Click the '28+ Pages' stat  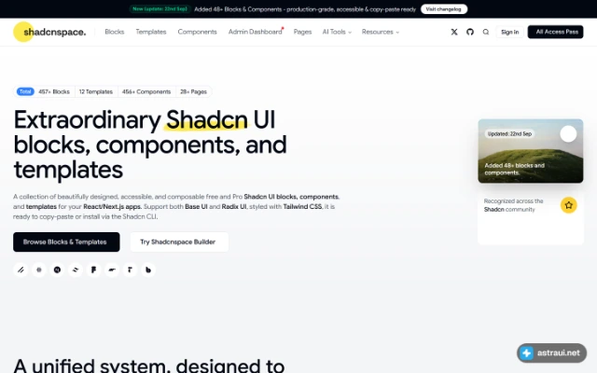click(193, 91)
